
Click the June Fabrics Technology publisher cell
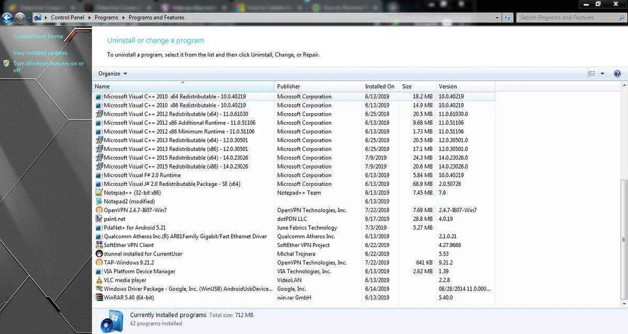point(307,228)
